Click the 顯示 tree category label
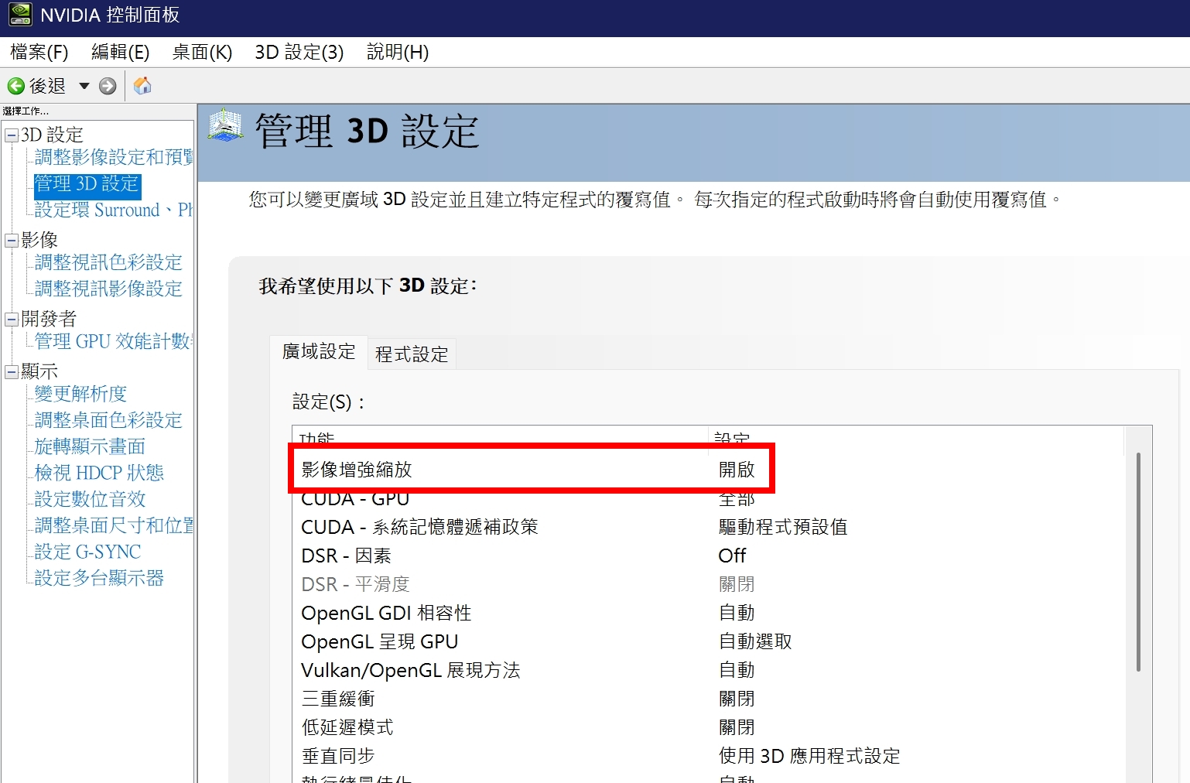 (x=39, y=372)
